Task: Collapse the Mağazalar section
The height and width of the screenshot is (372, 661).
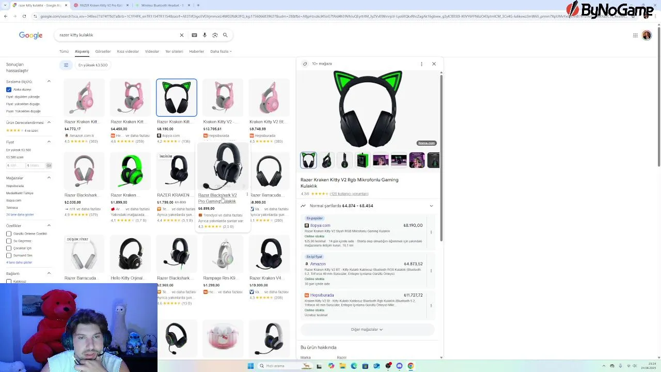Action: pyautogui.click(x=49, y=178)
